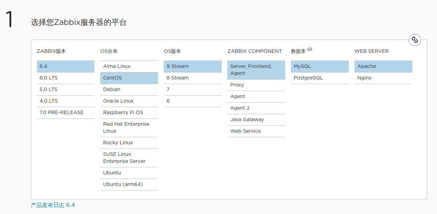
Task: Select Raspberry Pi OS distribution
Action: pyautogui.click(x=129, y=112)
